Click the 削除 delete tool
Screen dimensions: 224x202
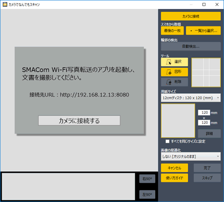coord(174,82)
